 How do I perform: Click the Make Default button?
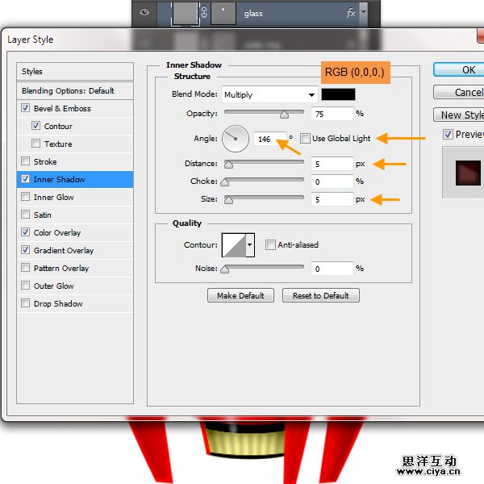[x=240, y=296]
